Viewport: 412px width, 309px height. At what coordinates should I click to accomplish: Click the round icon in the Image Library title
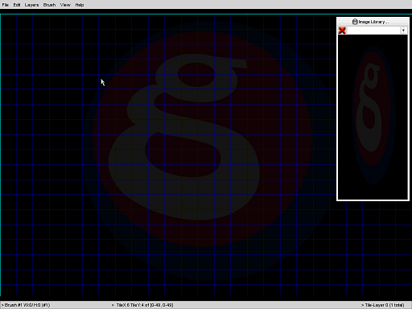(355, 22)
